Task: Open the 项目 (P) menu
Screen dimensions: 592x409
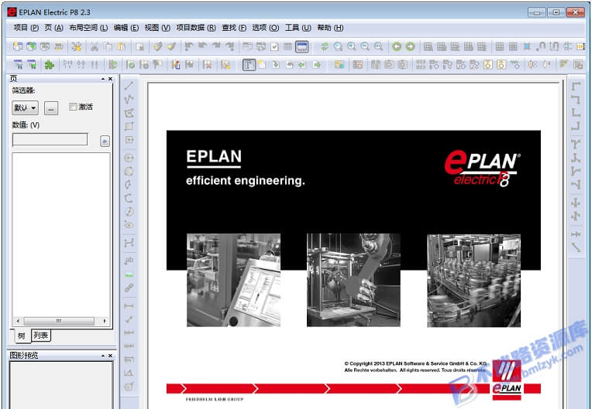Action: pos(26,28)
